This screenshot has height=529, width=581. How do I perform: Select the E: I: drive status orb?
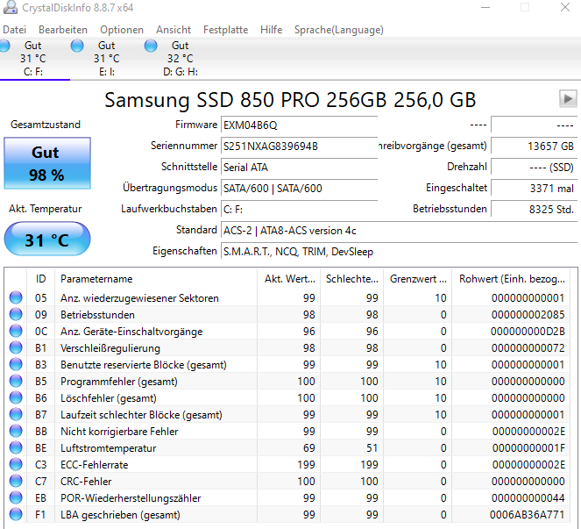pyautogui.click(x=77, y=46)
